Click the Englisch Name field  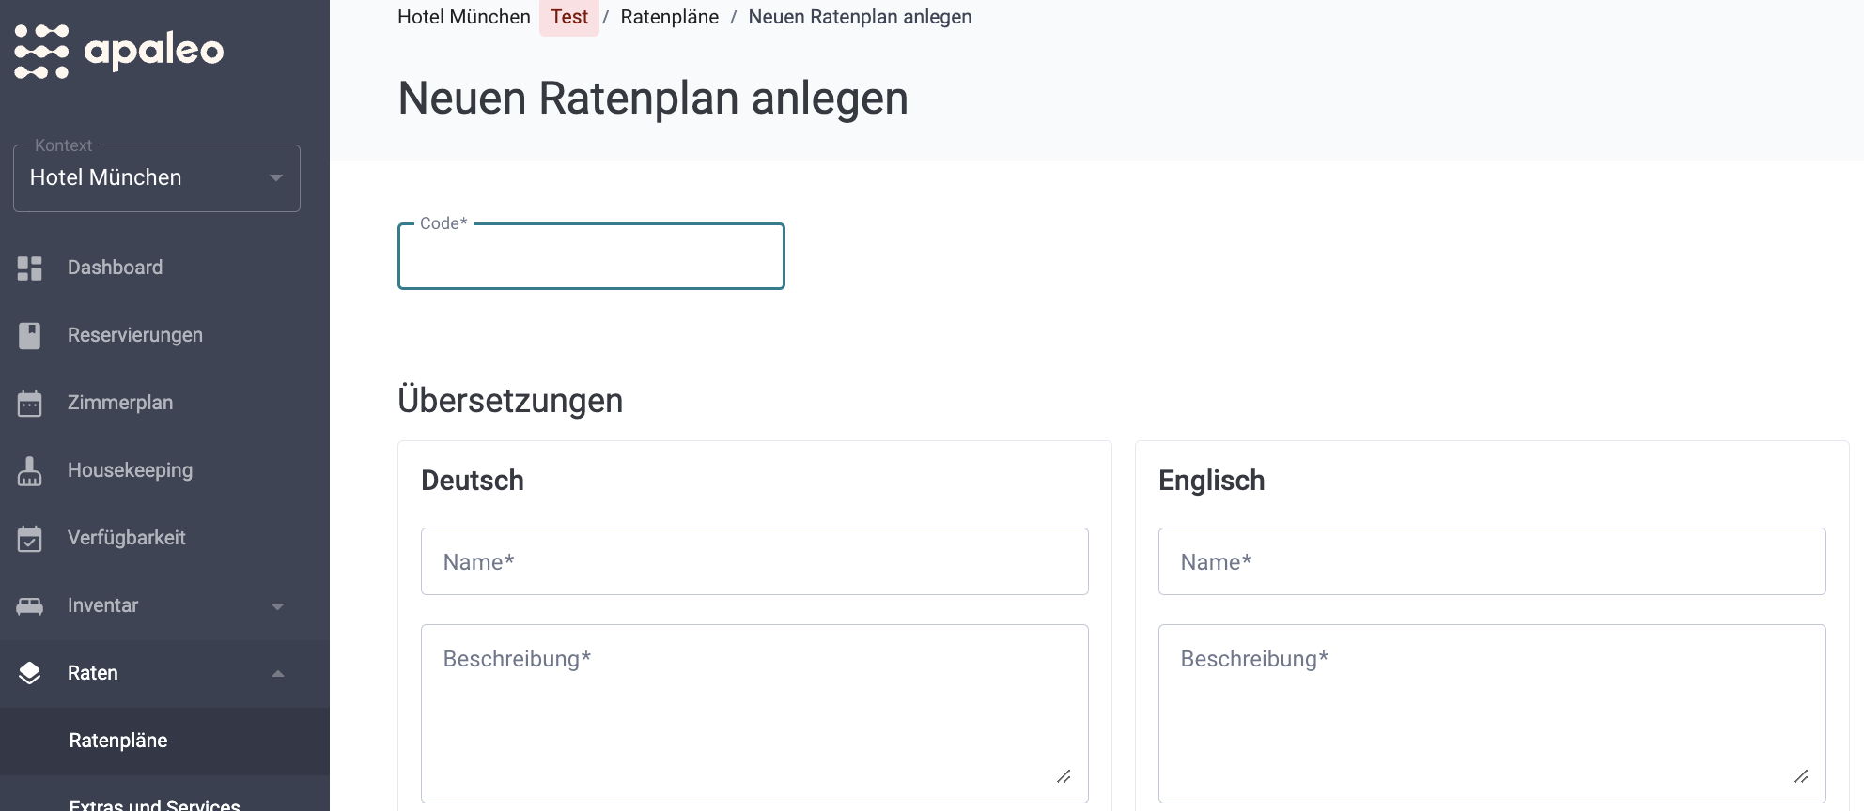click(x=1492, y=561)
